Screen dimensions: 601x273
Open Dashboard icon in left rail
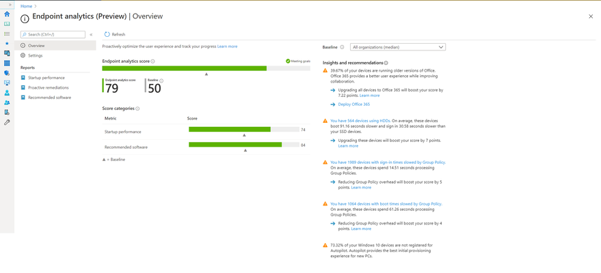pyautogui.click(x=7, y=24)
